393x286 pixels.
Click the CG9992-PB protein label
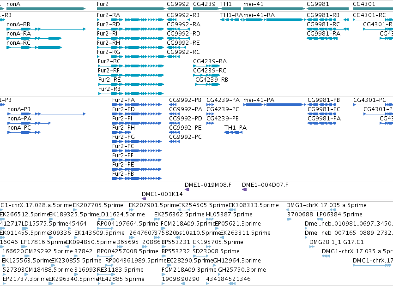click(185, 100)
